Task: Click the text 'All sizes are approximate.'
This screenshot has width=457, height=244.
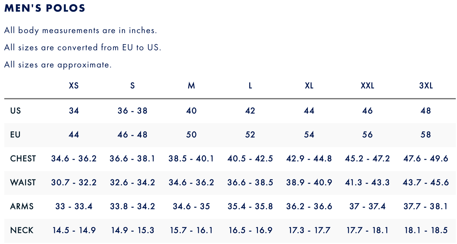Action: coord(58,65)
